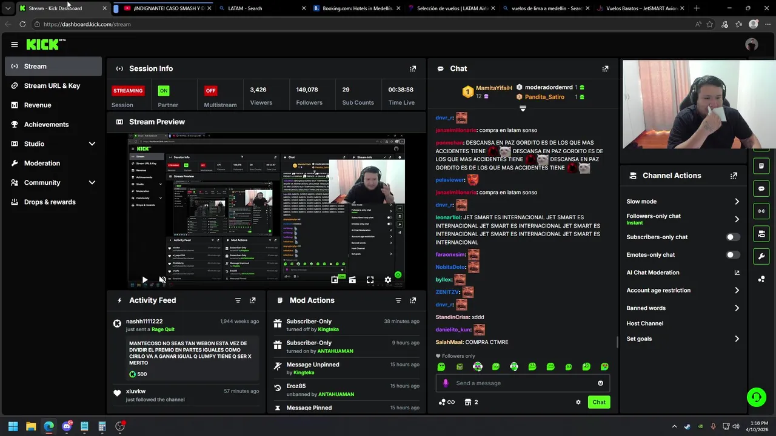Screen dimensions: 776x436
Task: Open the channel points infinity balance
Action: coord(446,402)
